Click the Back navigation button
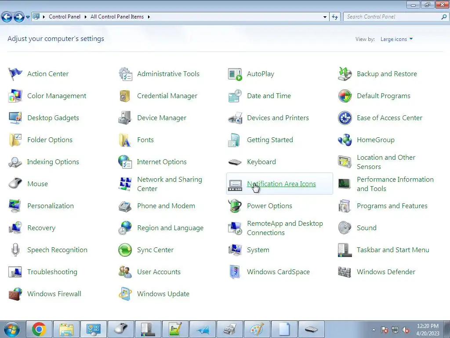Screen dimensions: 450x338 click(x=7, y=17)
